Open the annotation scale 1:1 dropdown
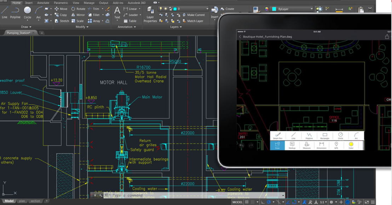 pos(324,202)
